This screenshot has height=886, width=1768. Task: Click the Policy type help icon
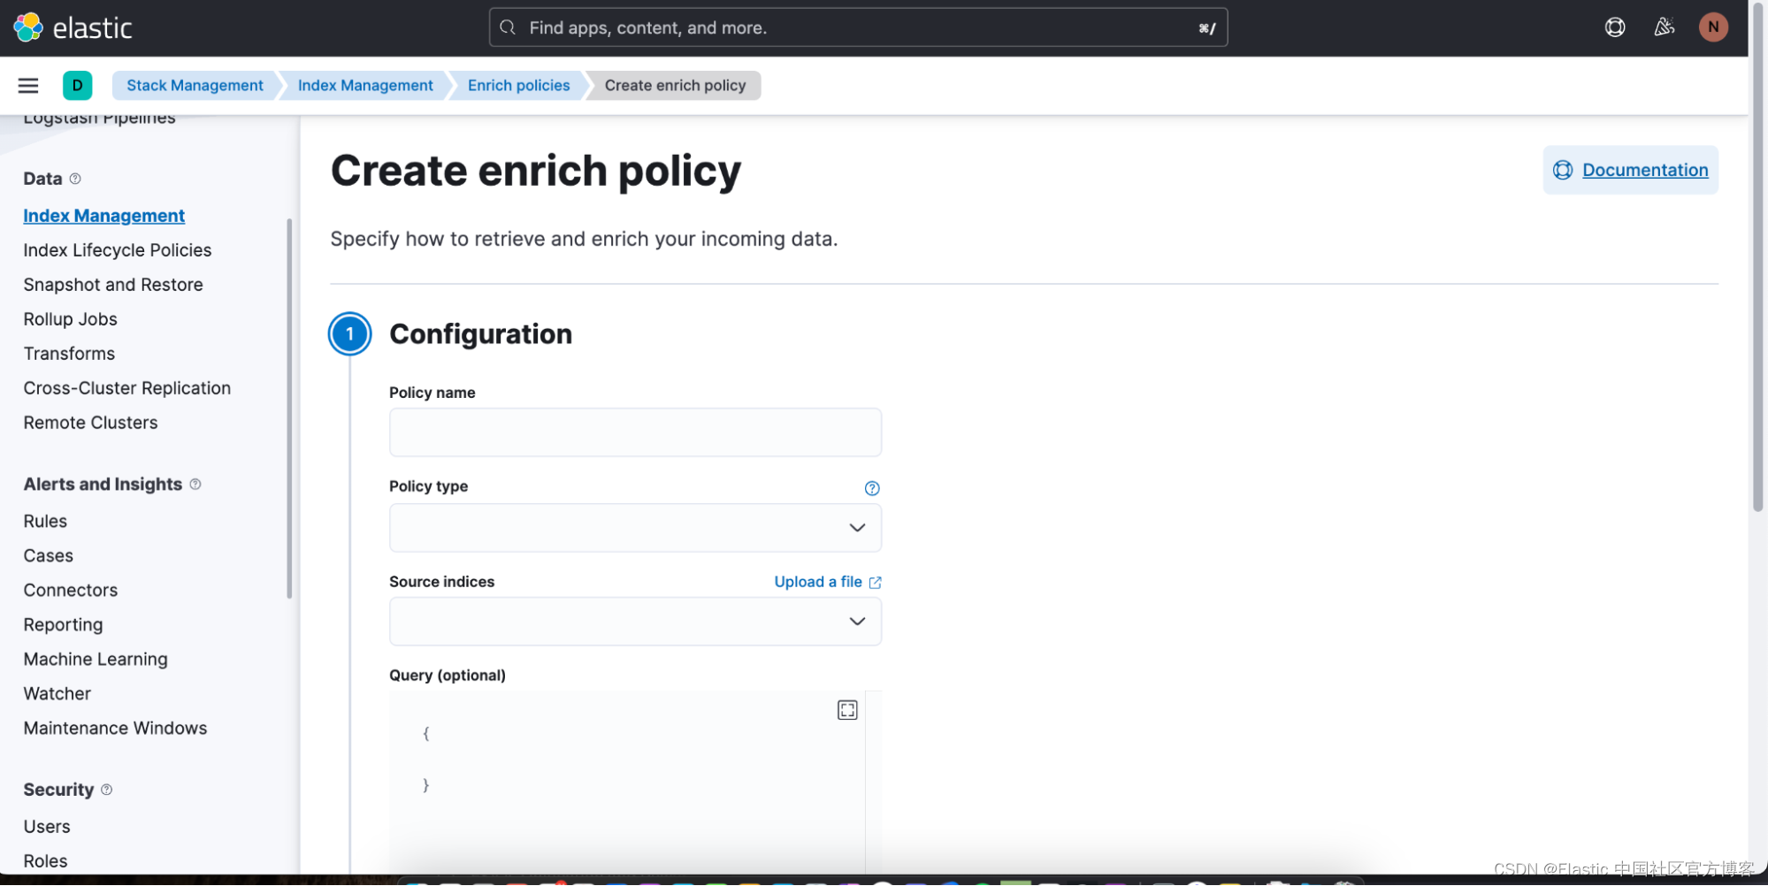(872, 488)
